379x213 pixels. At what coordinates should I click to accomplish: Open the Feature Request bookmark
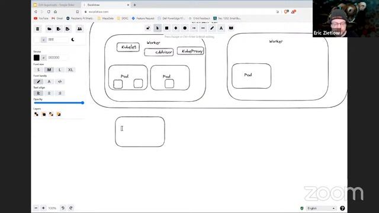click(x=143, y=18)
